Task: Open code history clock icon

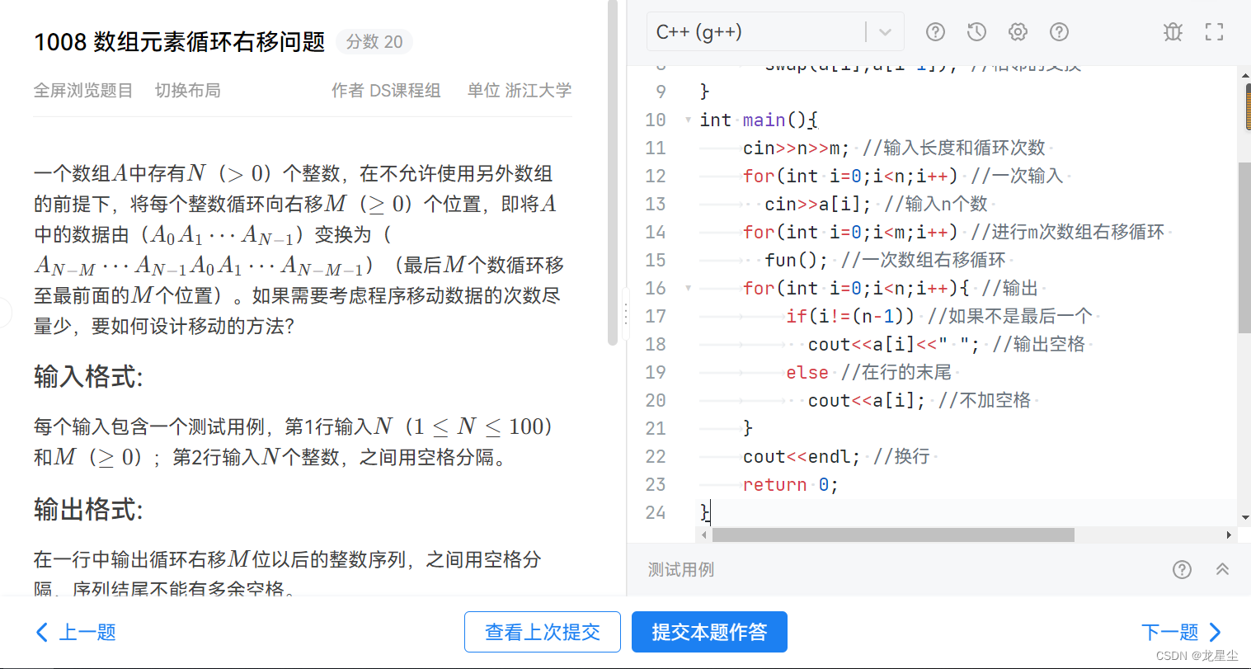Action: click(x=976, y=32)
